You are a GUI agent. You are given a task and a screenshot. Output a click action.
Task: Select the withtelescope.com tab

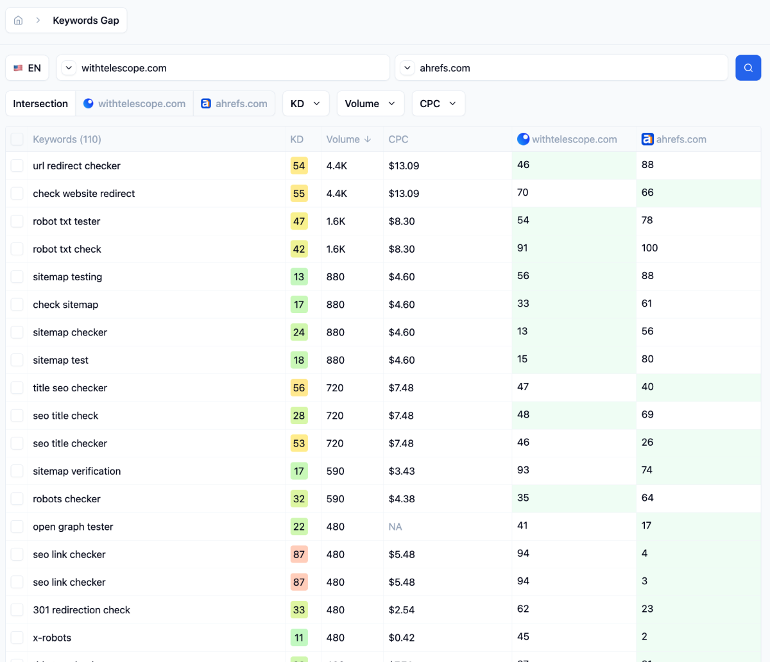135,104
